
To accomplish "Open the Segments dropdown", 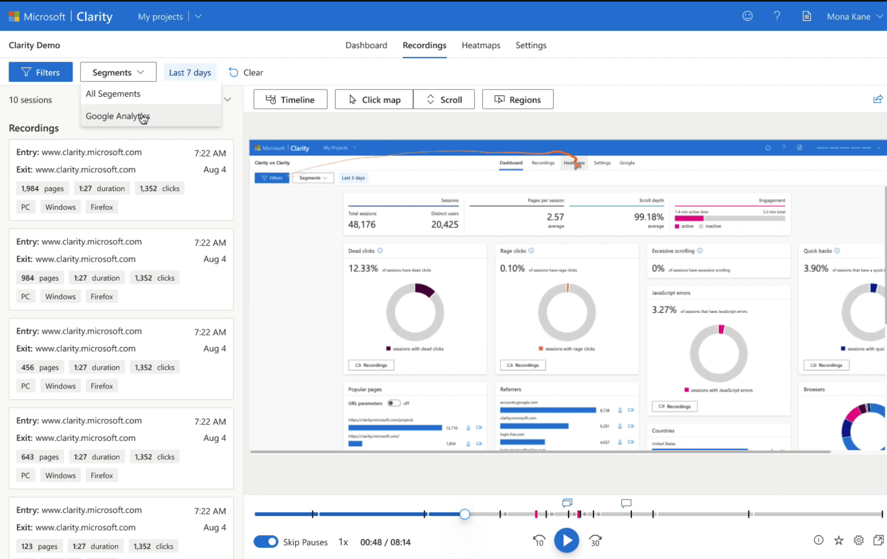I will 118,72.
